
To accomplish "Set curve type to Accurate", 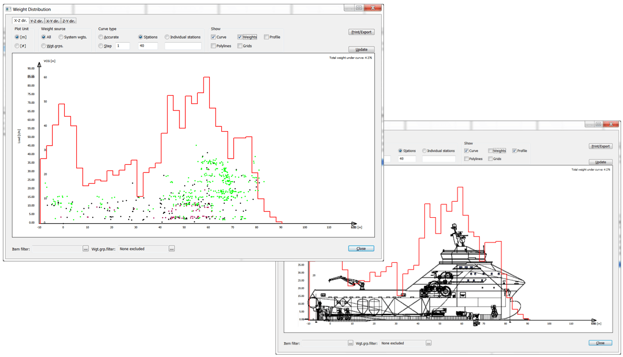I will click(x=101, y=37).
